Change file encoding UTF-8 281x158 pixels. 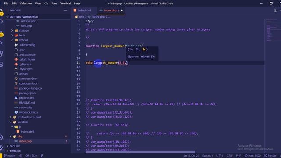(x=220, y=156)
